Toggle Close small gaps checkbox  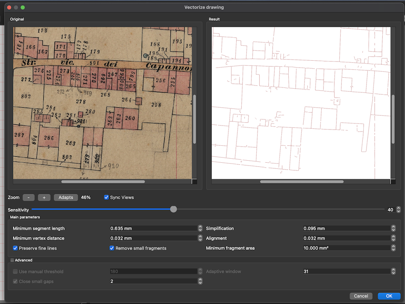point(15,281)
